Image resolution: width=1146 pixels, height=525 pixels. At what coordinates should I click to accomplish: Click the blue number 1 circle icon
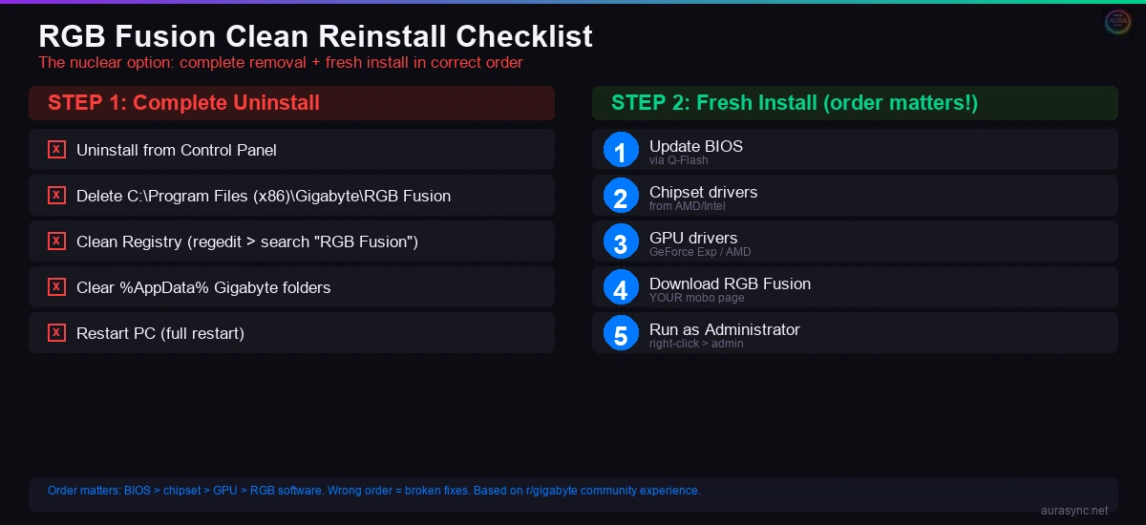click(x=621, y=150)
